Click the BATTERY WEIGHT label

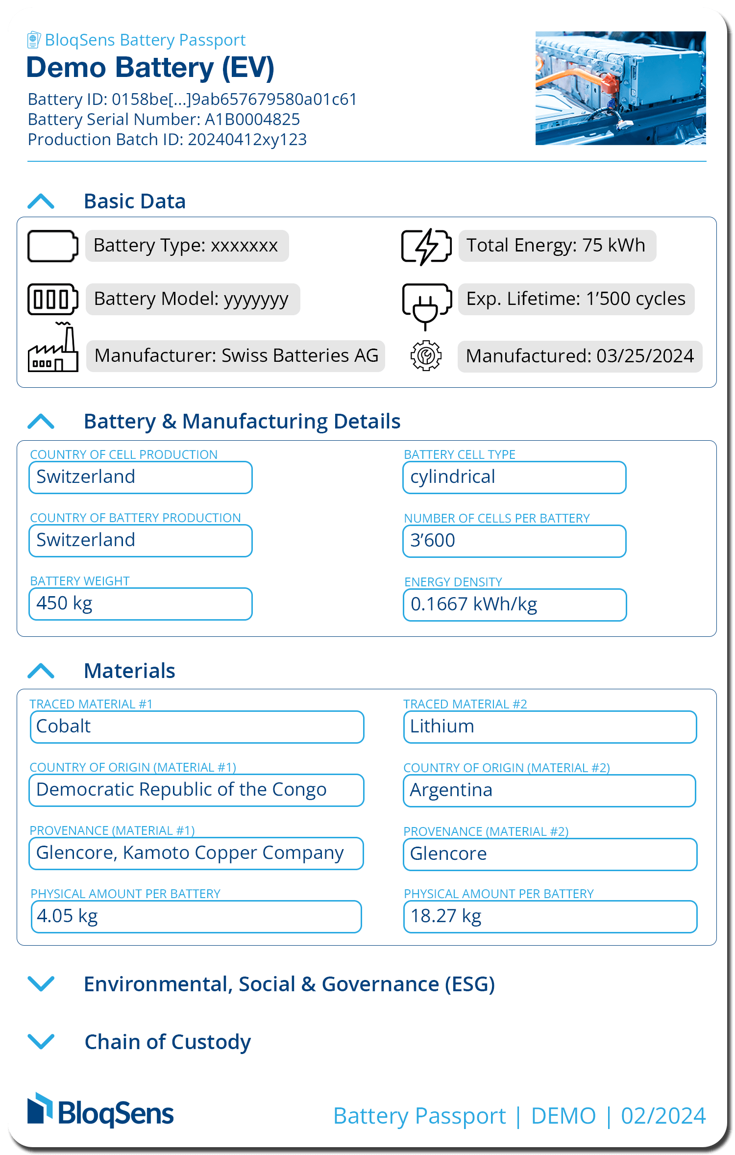tap(80, 581)
